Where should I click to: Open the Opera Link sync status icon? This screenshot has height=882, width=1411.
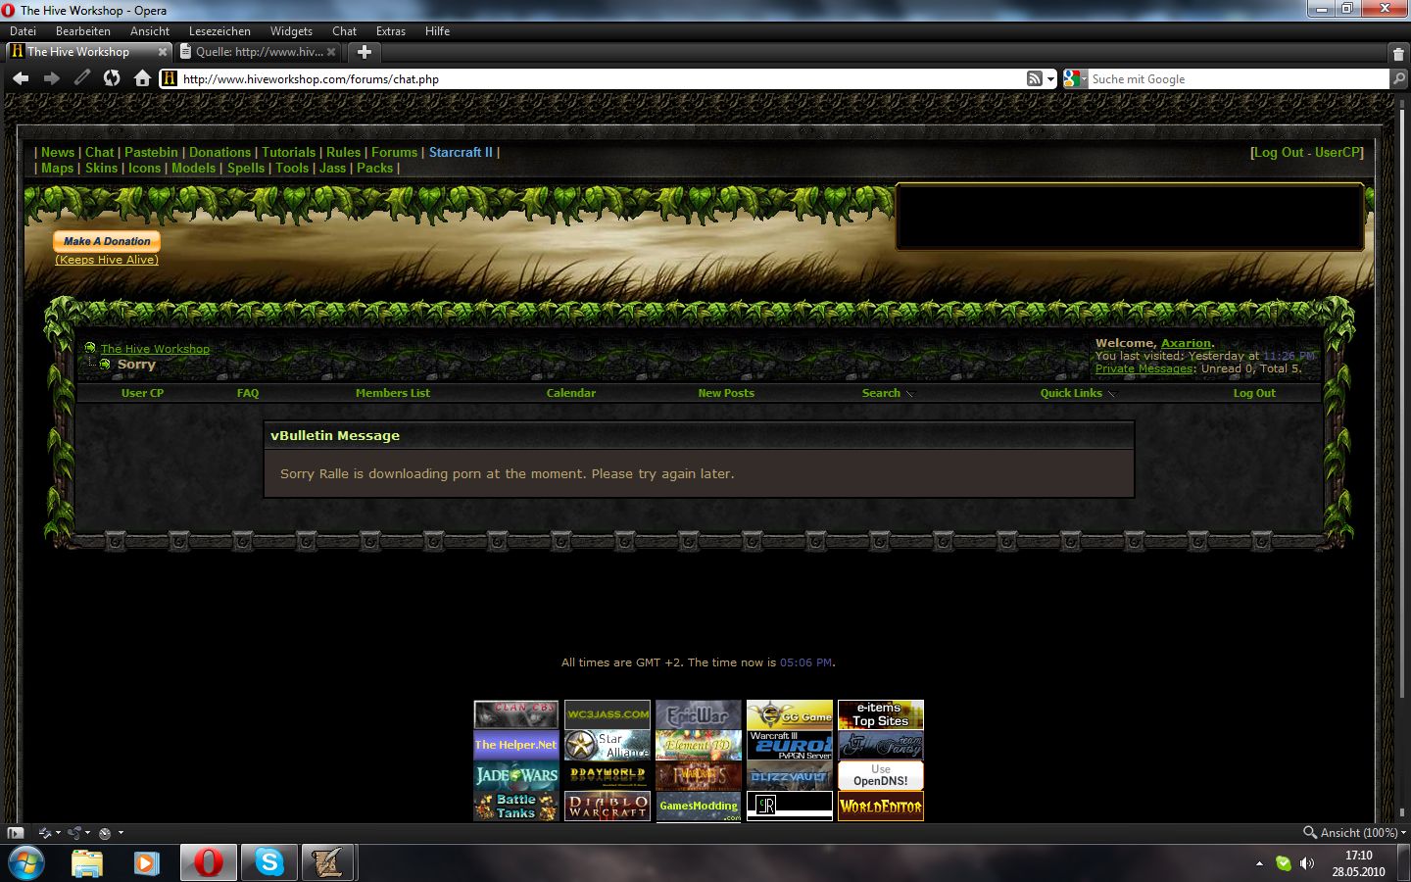click(44, 833)
